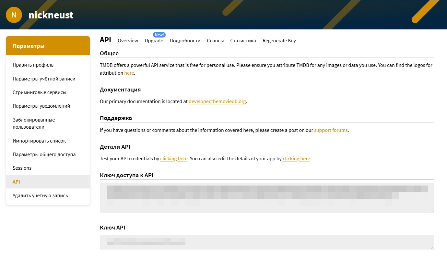This screenshot has height=256, width=447.
Task: Click the API page heading
Action: 105,40
